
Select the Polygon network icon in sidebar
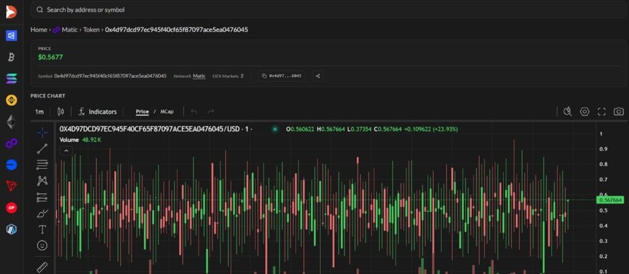pos(11,143)
